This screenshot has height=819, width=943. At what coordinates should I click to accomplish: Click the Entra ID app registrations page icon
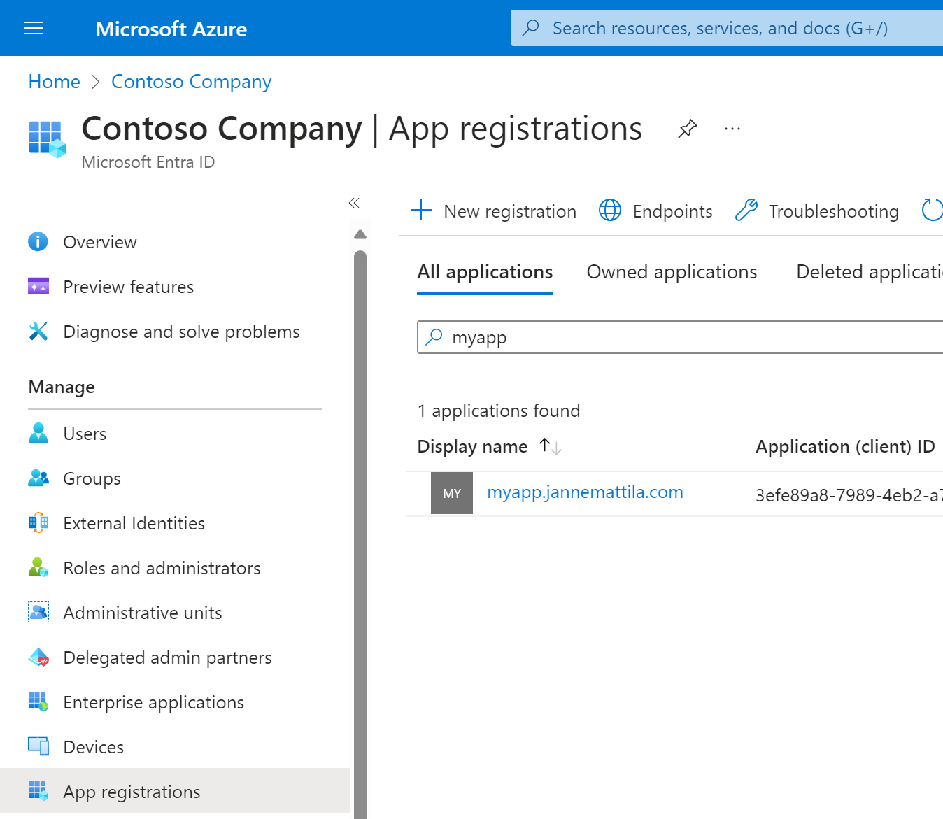click(47, 138)
